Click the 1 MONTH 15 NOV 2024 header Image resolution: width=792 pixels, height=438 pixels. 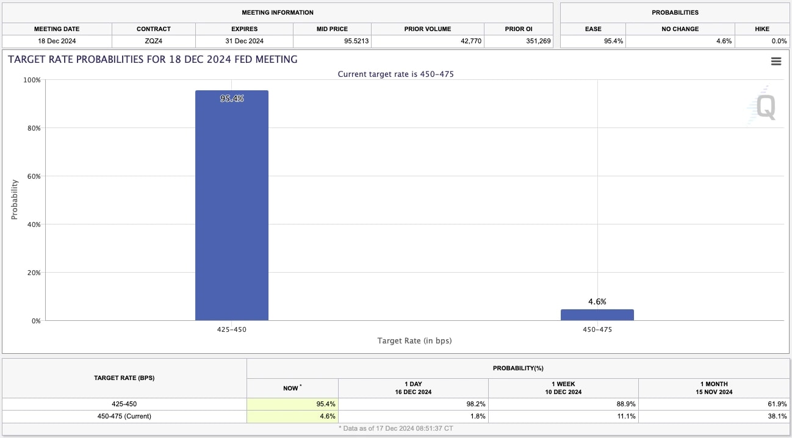coord(714,387)
